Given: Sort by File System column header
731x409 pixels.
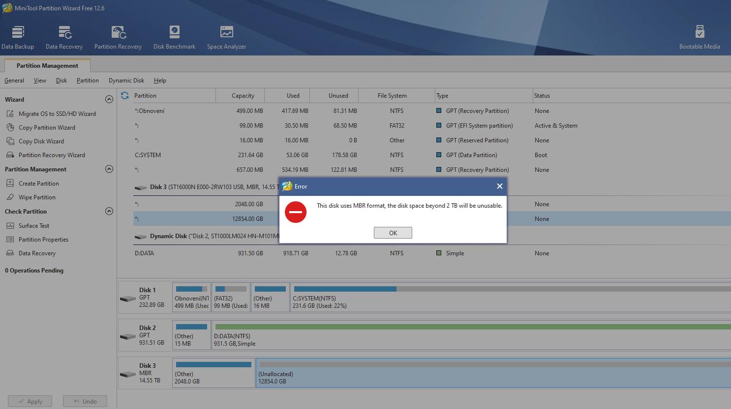Looking at the screenshot, I should coord(396,96).
